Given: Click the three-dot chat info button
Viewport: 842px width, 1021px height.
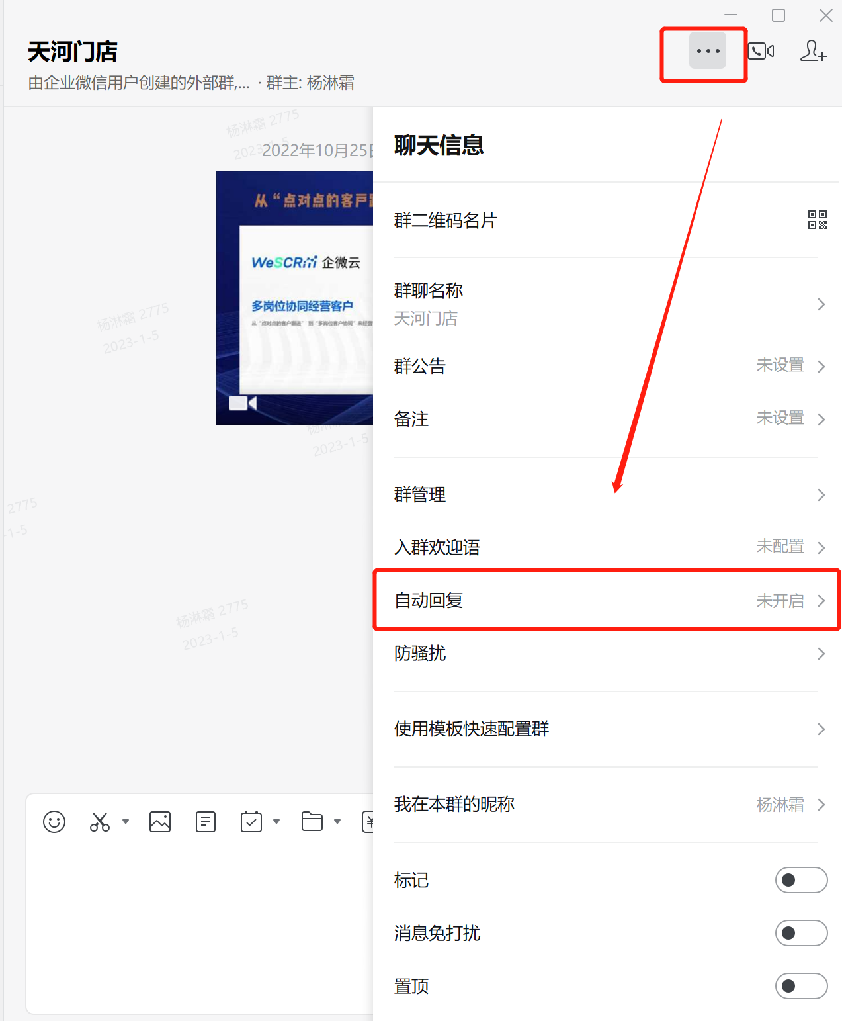Looking at the screenshot, I should (x=707, y=51).
